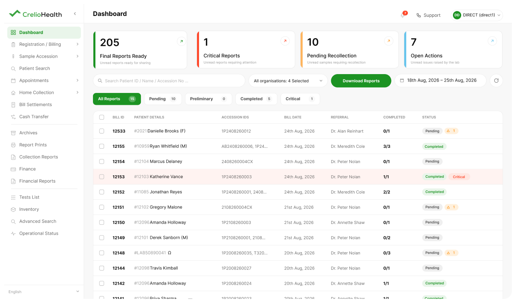516x303 pixels.
Task: Click the Inventory cube icon
Action: click(x=14, y=210)
